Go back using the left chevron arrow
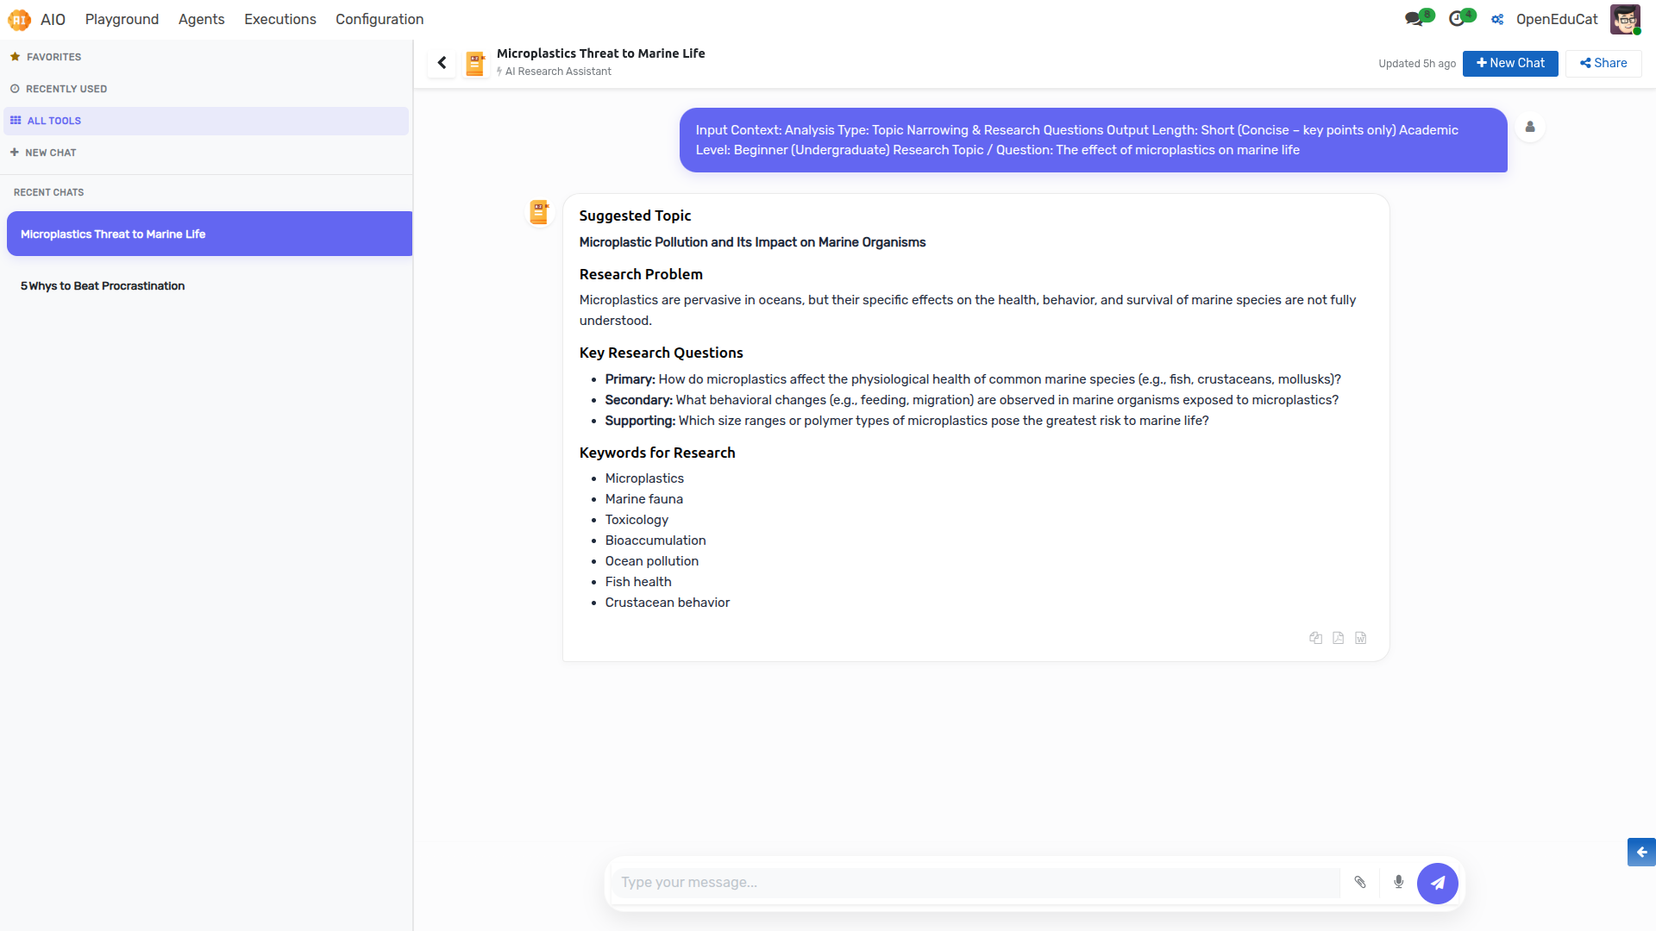 442,62
